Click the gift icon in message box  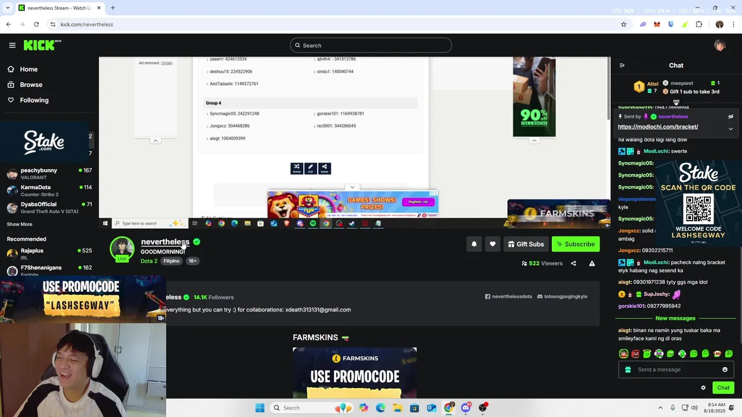pos(628,370)
